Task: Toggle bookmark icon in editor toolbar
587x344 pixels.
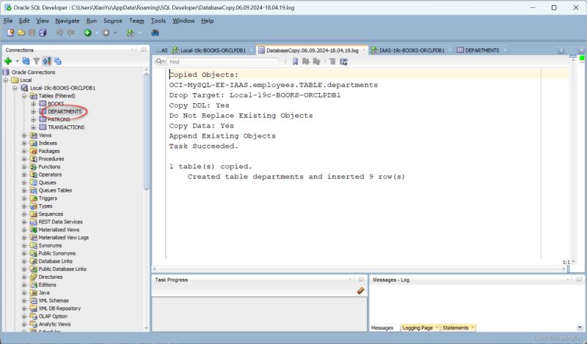Action: (295, 61)
